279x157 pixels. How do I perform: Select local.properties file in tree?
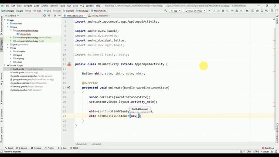click(26, 90)
